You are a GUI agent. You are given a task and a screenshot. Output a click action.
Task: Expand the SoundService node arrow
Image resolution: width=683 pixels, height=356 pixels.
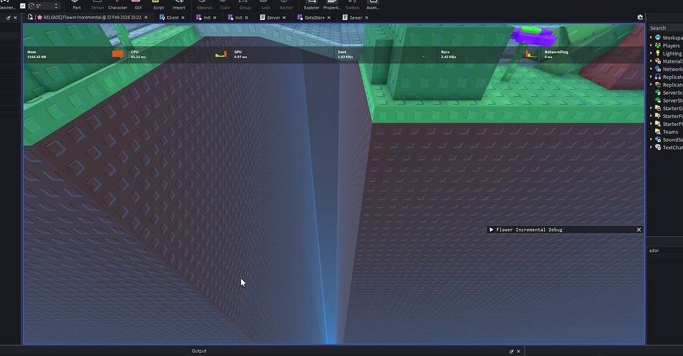[x=651, y=140]
